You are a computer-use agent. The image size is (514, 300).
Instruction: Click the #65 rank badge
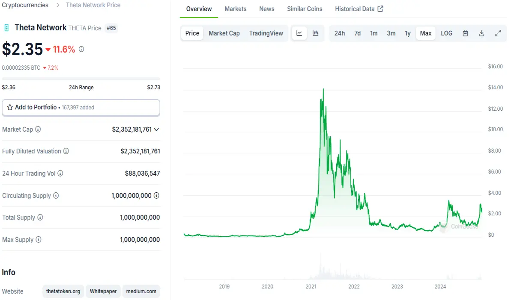point(111,28)
